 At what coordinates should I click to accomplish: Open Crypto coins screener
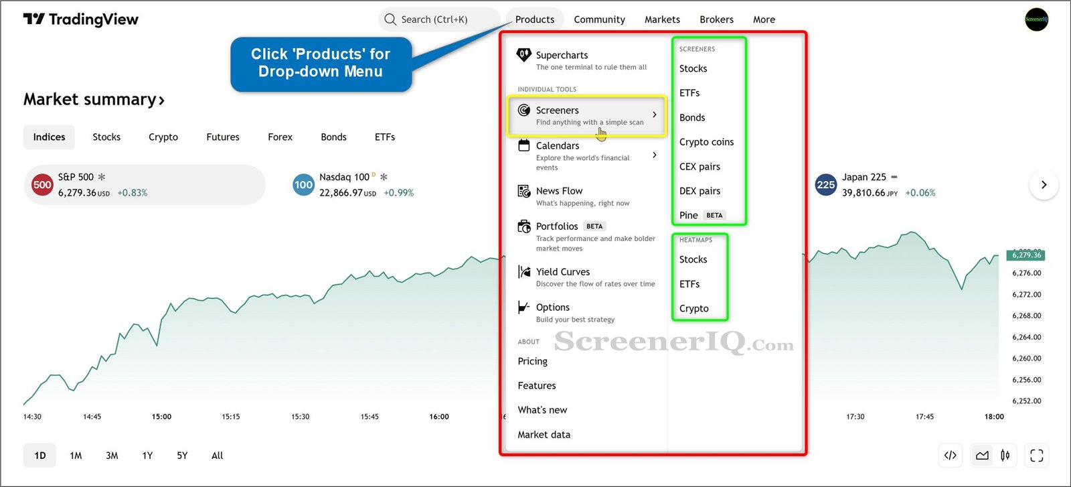(706, 142)
